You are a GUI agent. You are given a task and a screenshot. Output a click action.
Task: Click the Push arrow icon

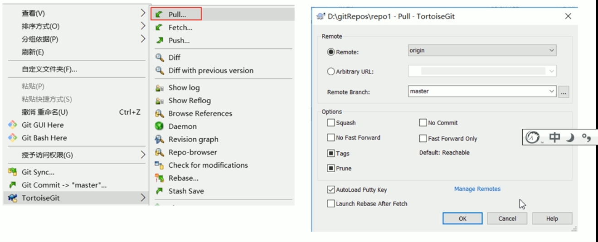[x=159, y=40]
